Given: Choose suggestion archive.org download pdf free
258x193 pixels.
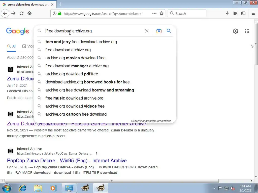Looking at the screenshot, I should coord(105,74).
